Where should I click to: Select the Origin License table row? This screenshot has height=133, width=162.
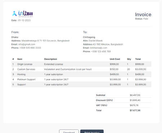click(81, 64)
